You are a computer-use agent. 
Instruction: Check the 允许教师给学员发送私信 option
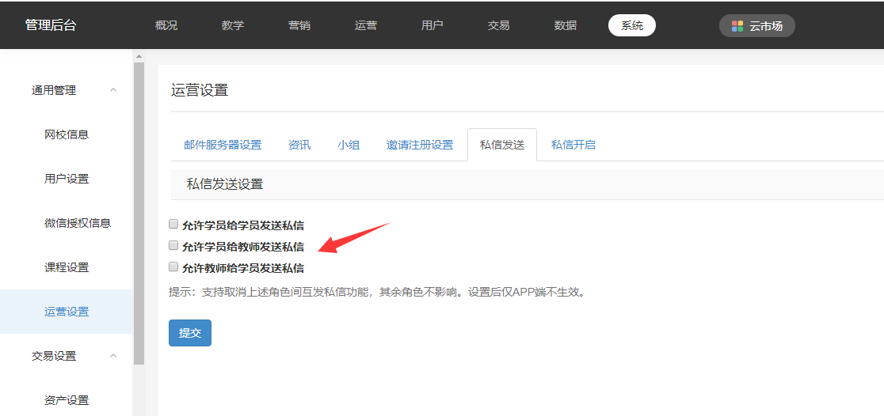[x=173, y=267]
